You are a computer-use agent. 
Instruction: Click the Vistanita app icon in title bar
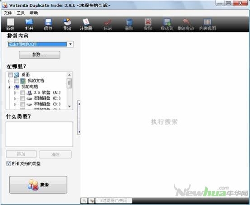(x=5, y=5)
